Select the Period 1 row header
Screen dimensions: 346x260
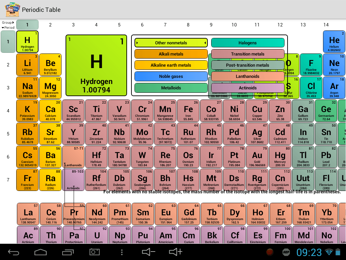[8, 42]
